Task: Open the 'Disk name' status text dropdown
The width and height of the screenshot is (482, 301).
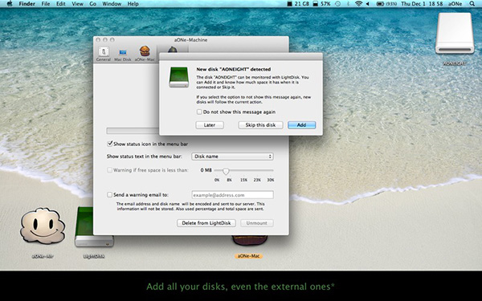Action: point(232,157)
